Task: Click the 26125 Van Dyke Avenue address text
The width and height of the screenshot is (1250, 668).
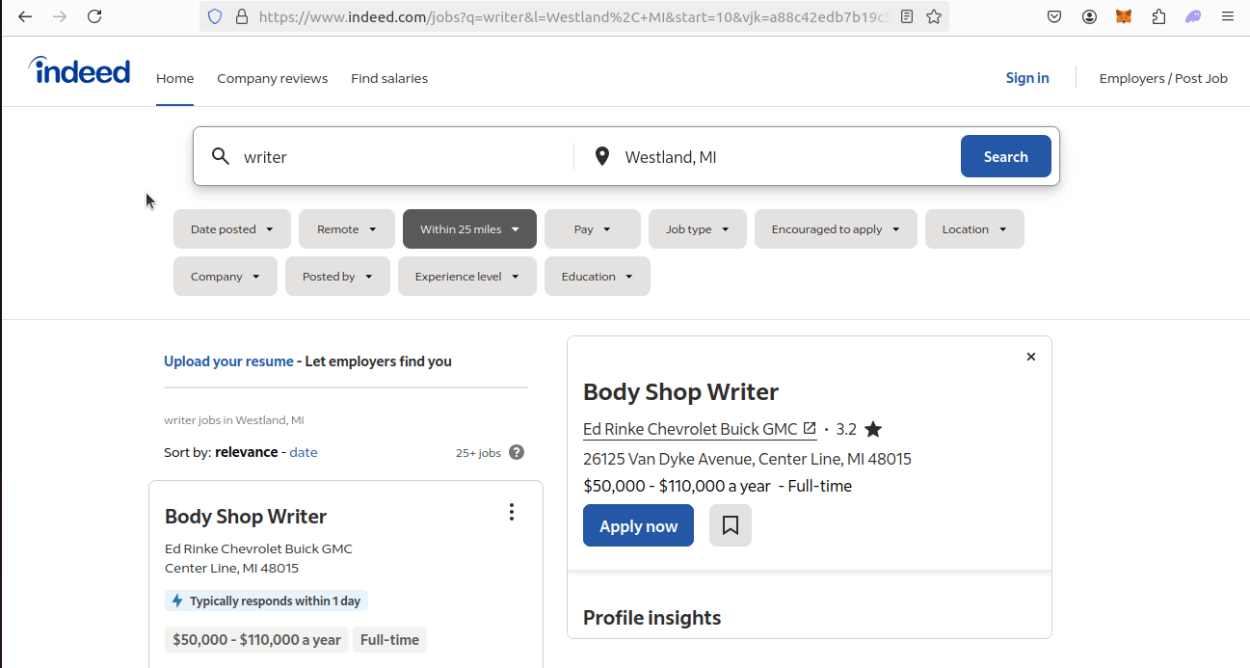Action: (747, 459)
